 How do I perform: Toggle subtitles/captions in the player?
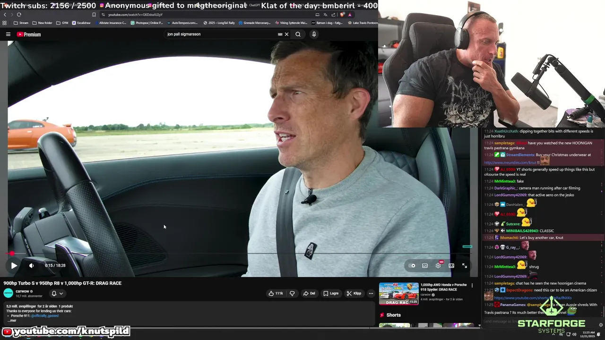[x=425, y=265]
